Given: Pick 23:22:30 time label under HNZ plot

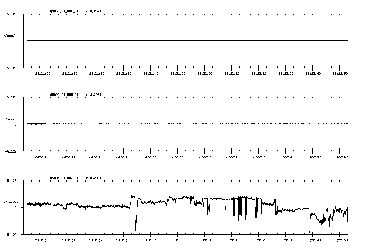Looking at the screenshot, I should (286, 240).
